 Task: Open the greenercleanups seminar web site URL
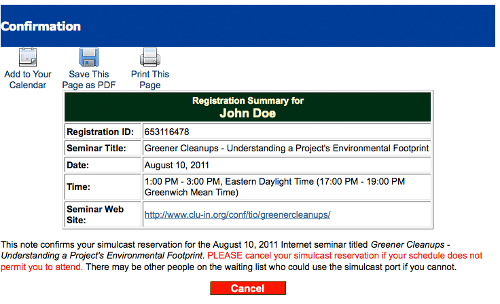pyautogui.click(x=237, y=215)
